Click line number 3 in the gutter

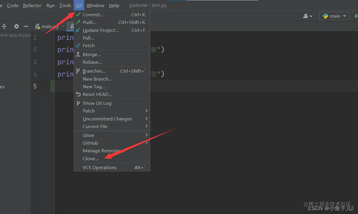tap(35, 62)
